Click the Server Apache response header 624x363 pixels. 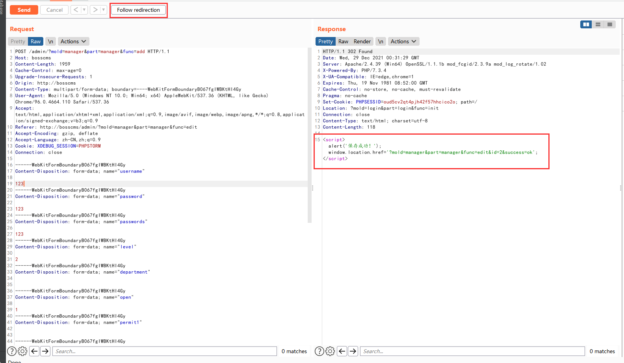[435, 64]
